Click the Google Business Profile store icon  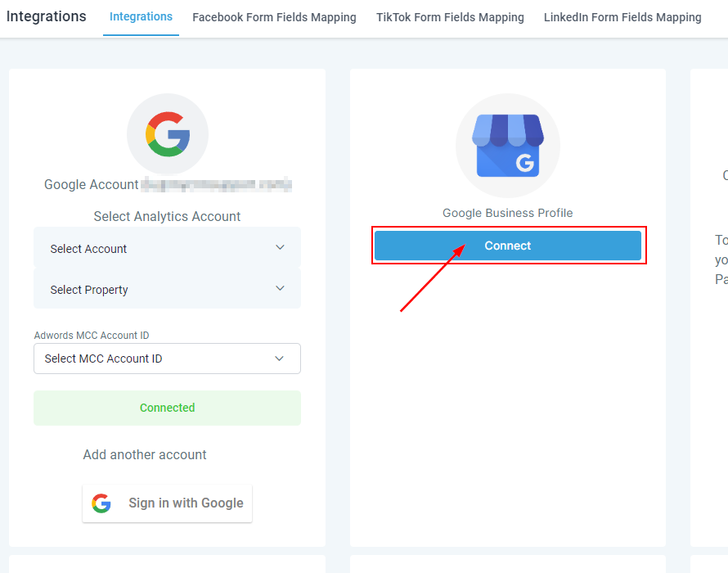[x=507, y=147]
